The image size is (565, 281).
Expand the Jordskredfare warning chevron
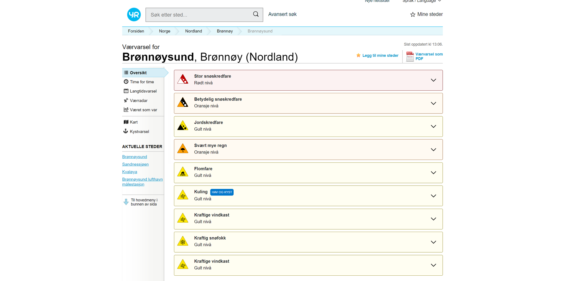click(x=433, y=126)
